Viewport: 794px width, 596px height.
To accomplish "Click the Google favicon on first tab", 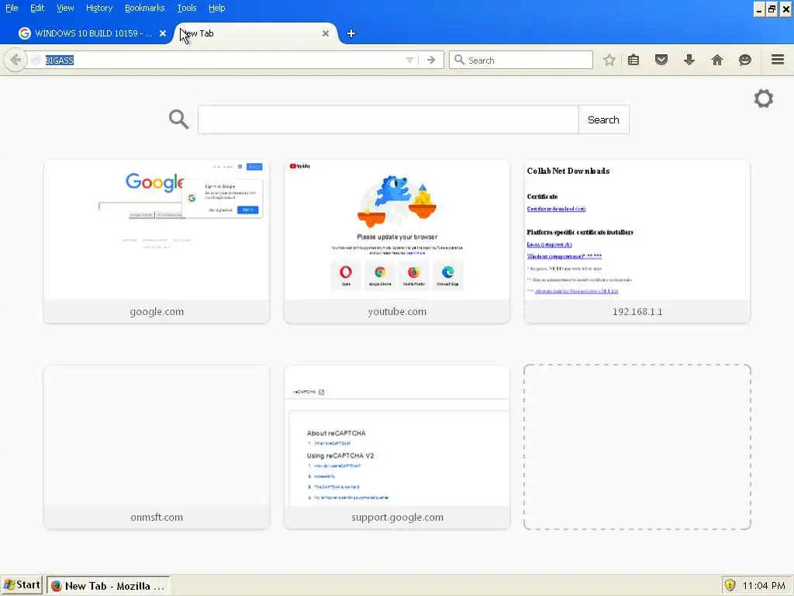I will 24,33.
